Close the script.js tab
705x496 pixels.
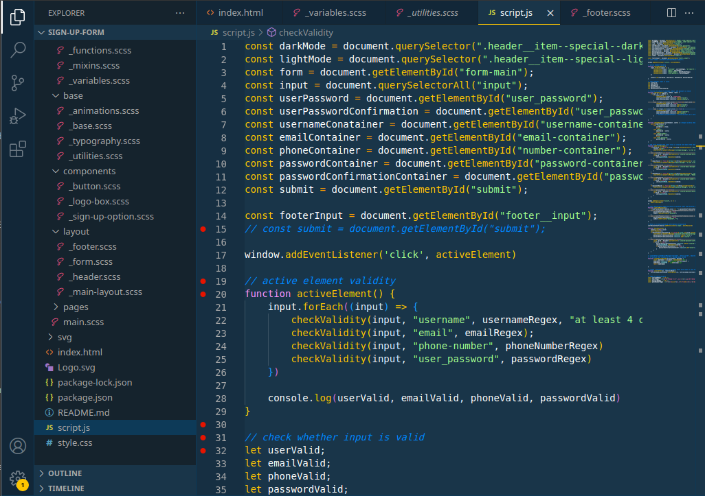pyautogui.click(x=550, y=14)
